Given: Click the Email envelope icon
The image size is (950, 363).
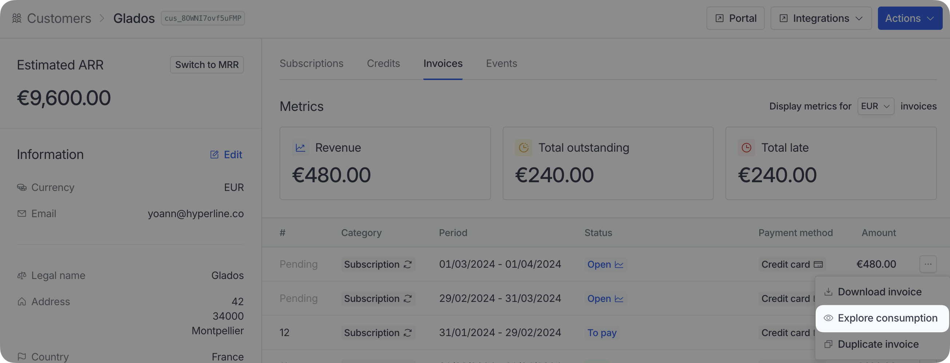Looking at the screenshot, I should 22,214.
